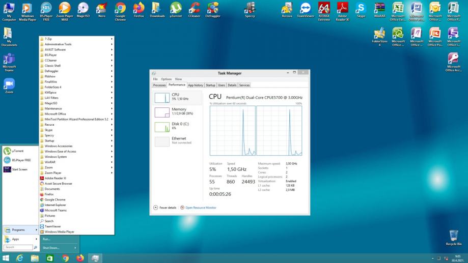The height and width of the screenshot is (263, 468).
Task: Open the Recycle Bin
Action: tap(453, 236)
